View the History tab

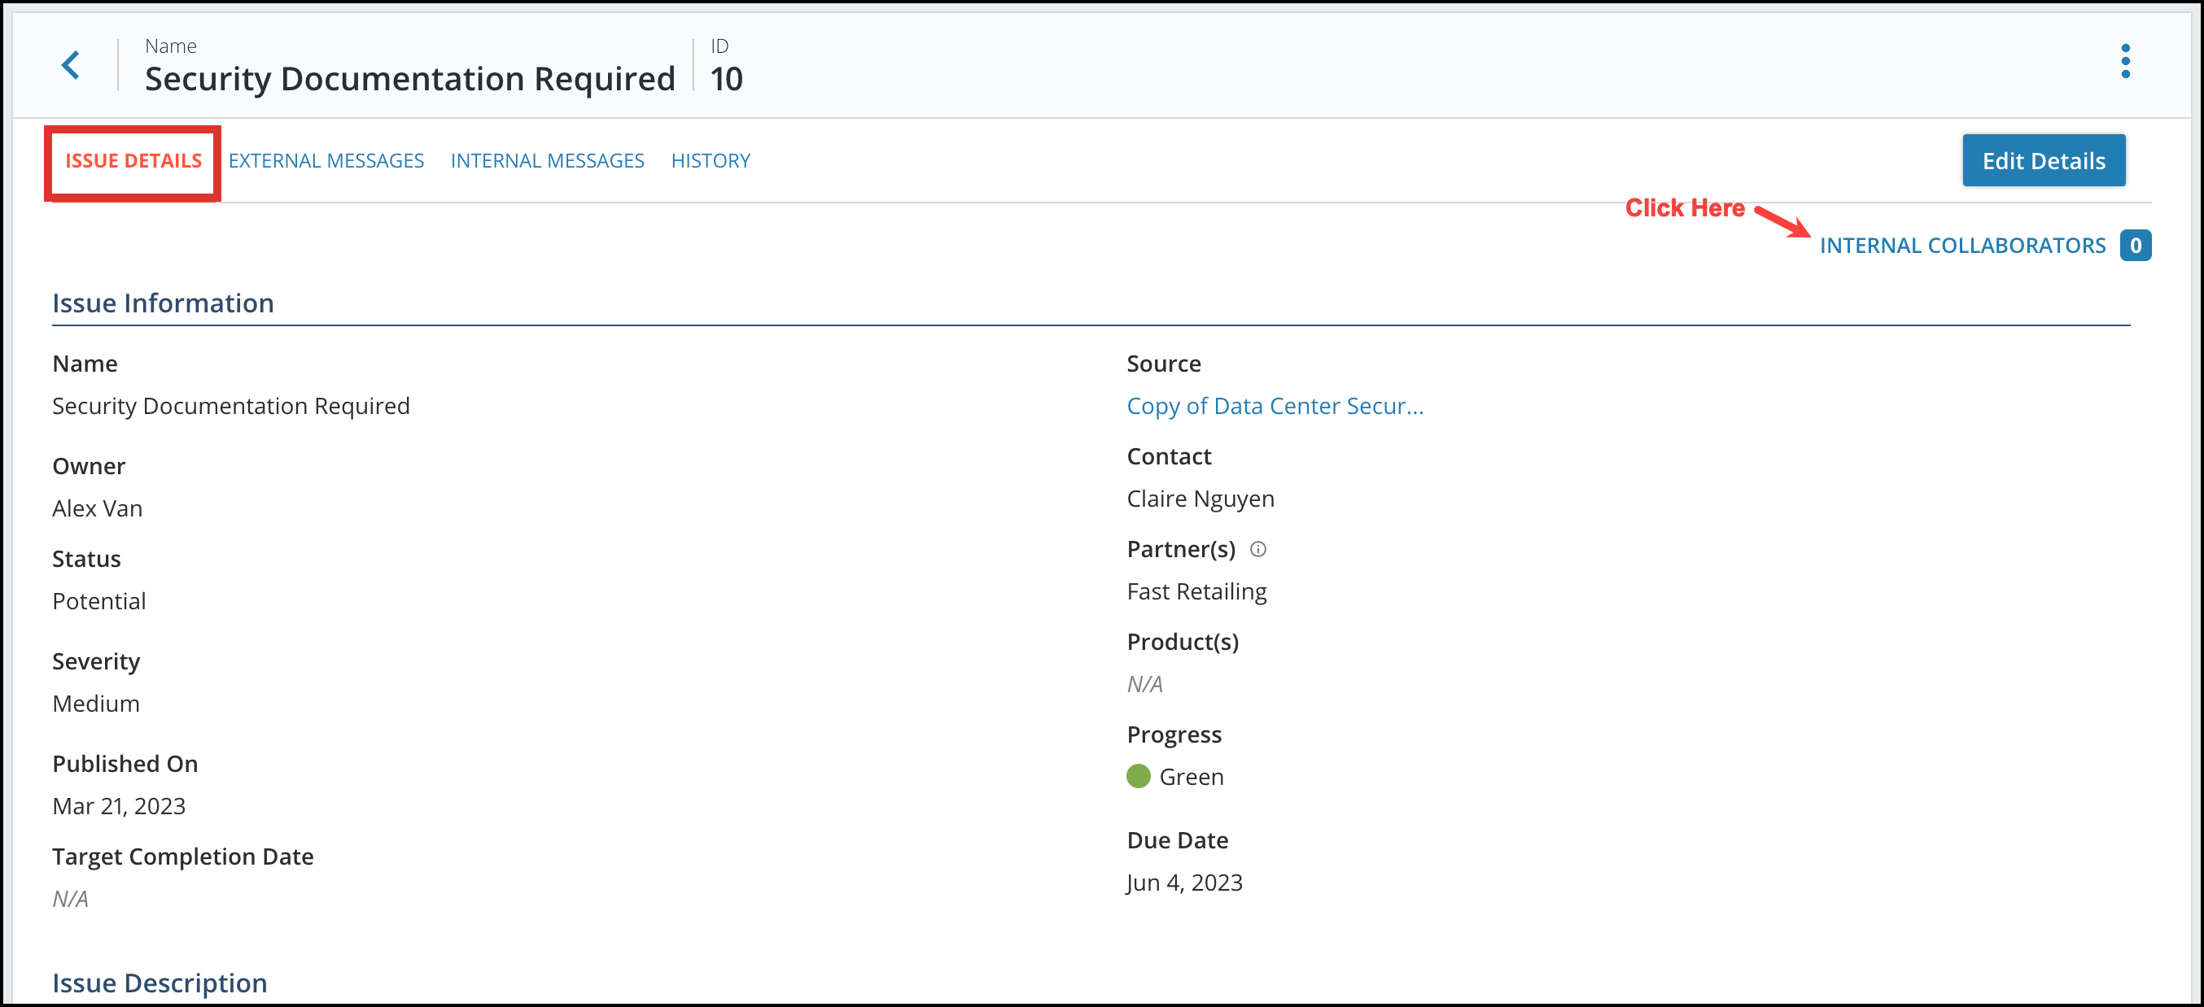pos(711,161)
